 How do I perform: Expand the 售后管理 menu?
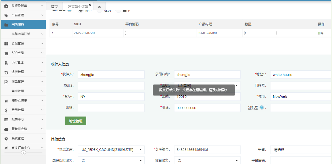(x=42, y=91)
